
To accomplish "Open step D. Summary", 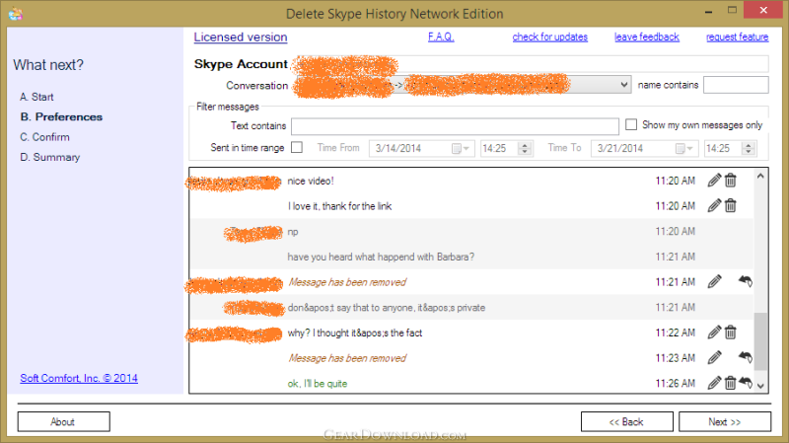I will coord(50,157).
